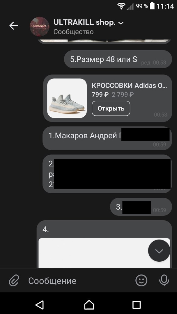This screenshot has height=314, width=177.
Task: Tap the КРОССОВКИ Adidas product title
Action: [x=129, y=85]
